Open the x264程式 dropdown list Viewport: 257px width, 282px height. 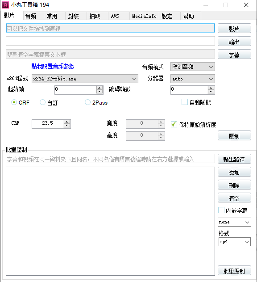(85, 79)
